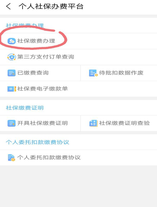Tap the 社保费电子缴款单 ticket icon
Image resolution: width=157 pixels, height=207 pixels.
(x=12, y=89)
